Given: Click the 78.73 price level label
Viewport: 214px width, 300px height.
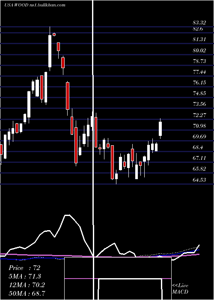Looking at the screenshot, I should 199,61.
